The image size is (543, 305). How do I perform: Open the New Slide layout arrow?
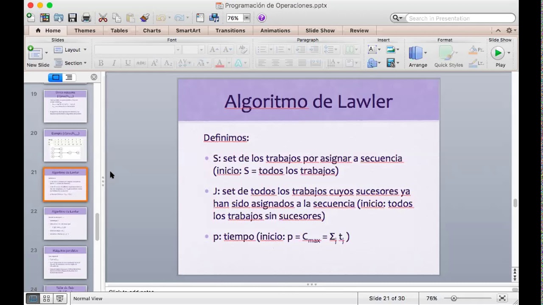pos(46,53)
